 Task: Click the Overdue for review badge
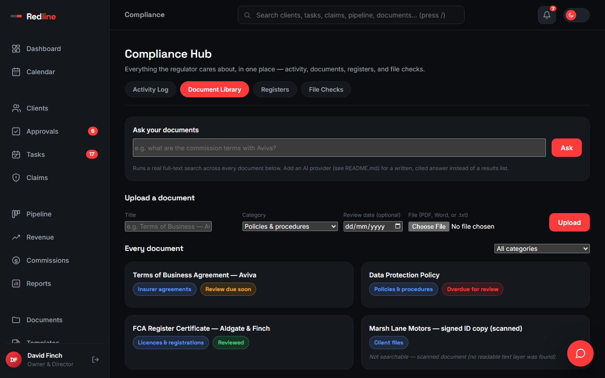(x=473, y=289)
